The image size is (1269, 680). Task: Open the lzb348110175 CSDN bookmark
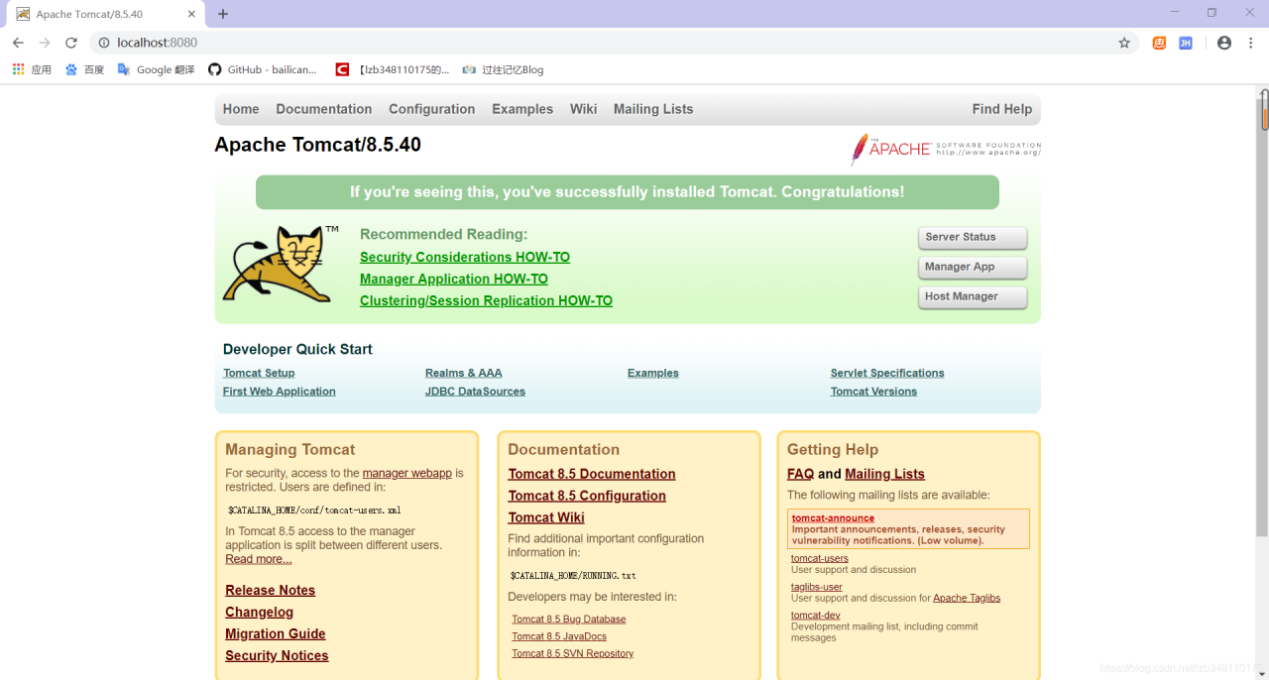point(393,69)
